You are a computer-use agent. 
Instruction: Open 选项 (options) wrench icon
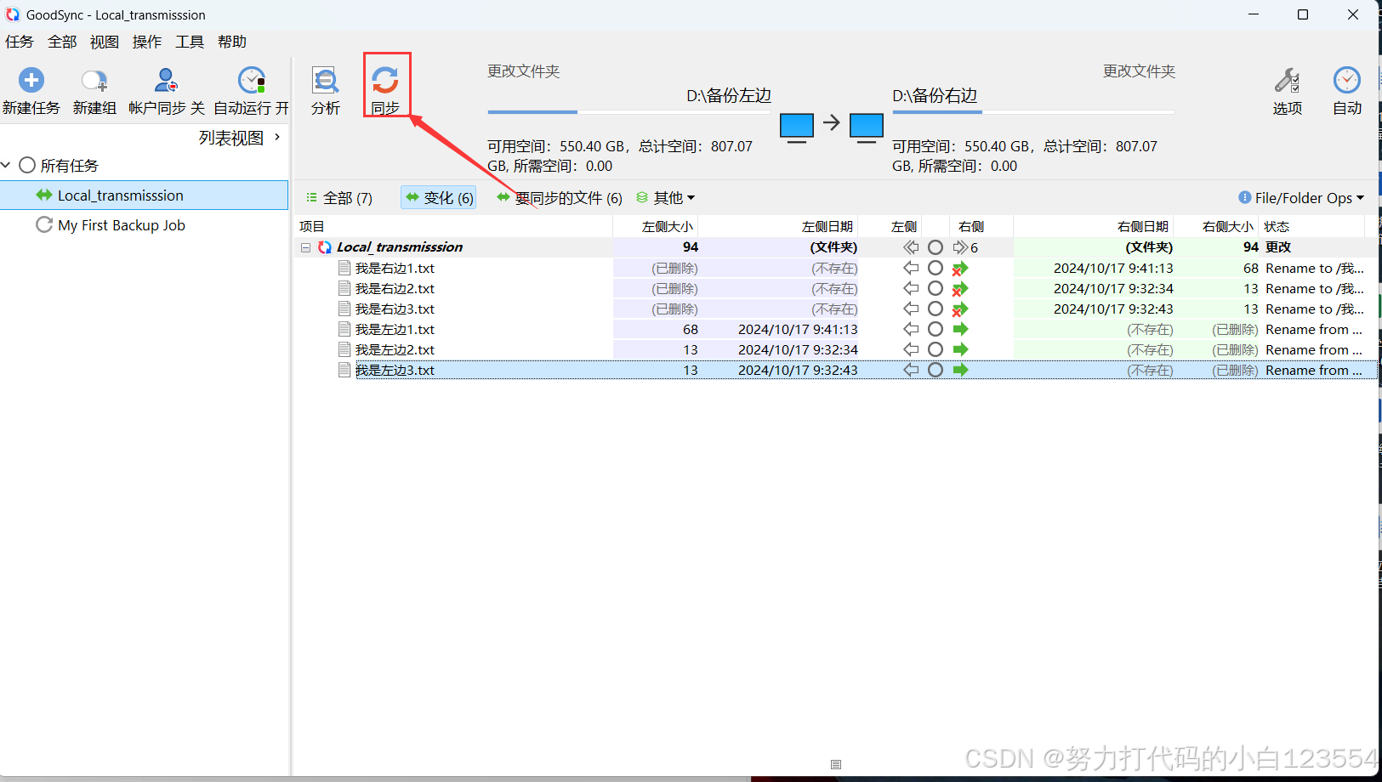tap(1287, 80)
